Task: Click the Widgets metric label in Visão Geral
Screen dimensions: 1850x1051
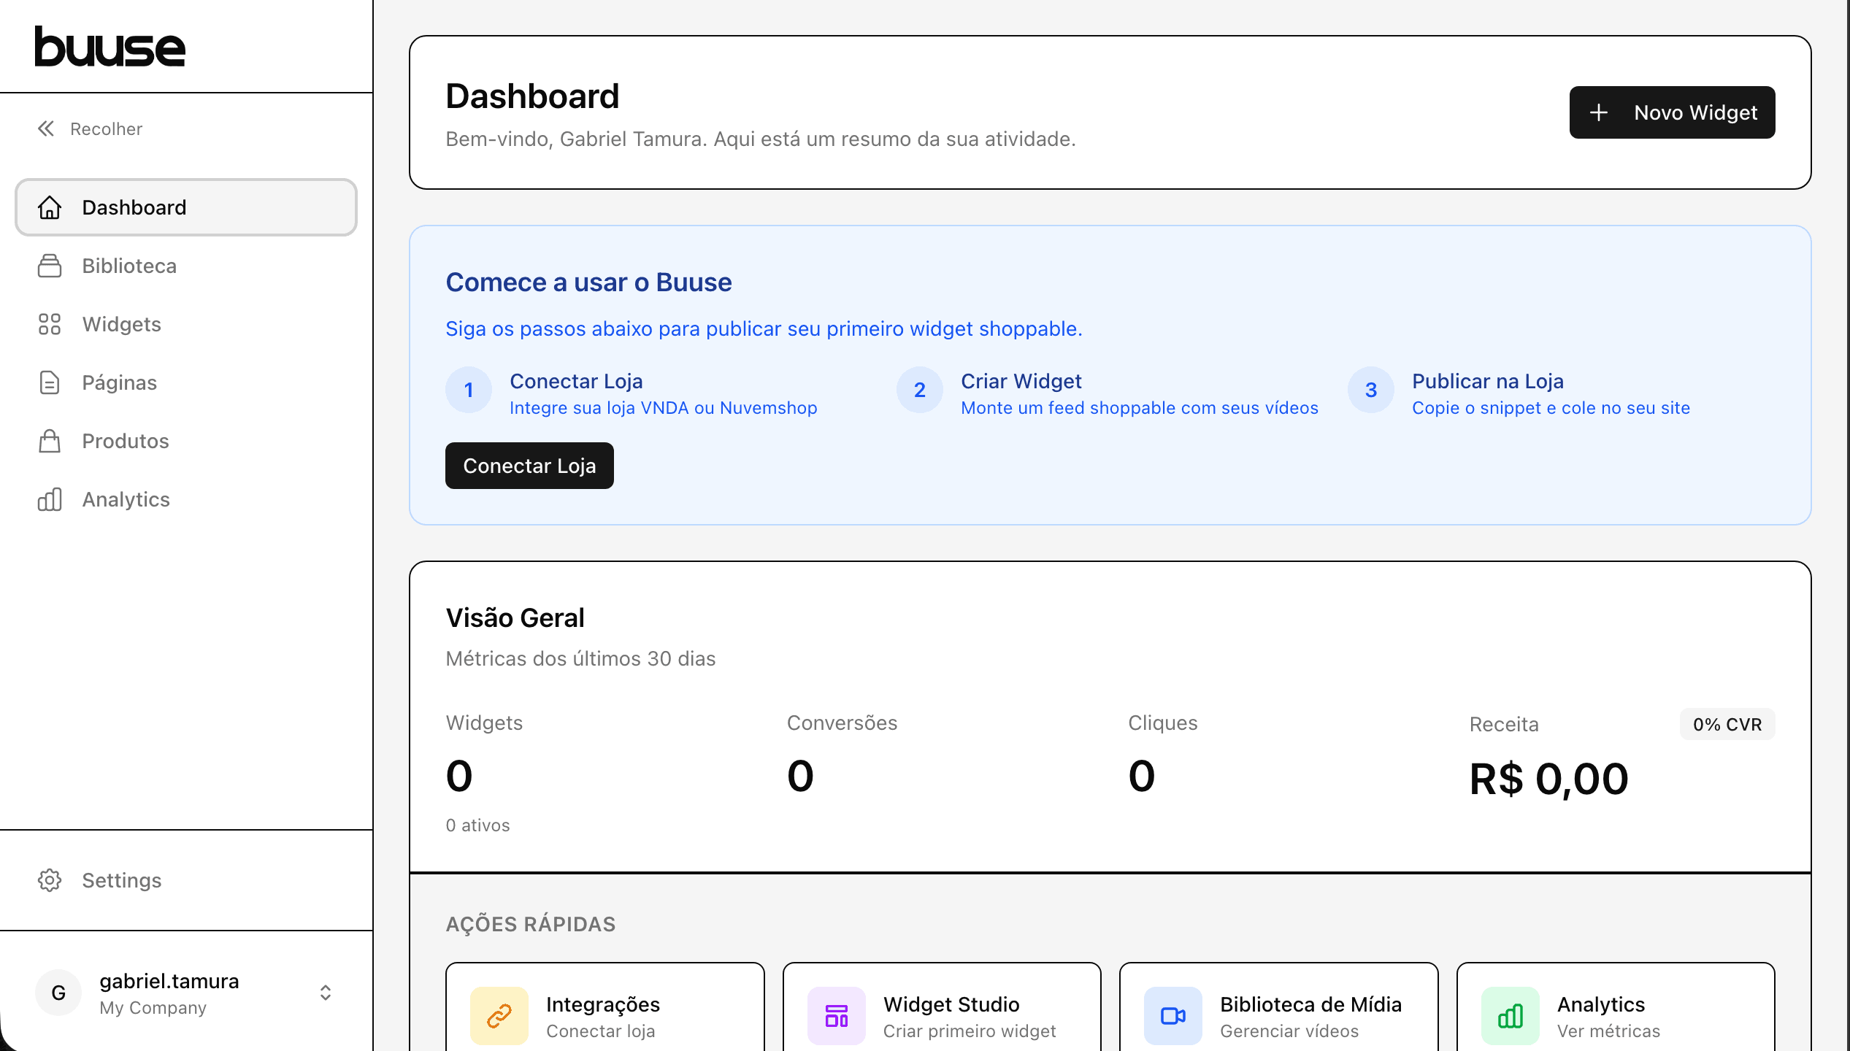Action: coord(484,723)
